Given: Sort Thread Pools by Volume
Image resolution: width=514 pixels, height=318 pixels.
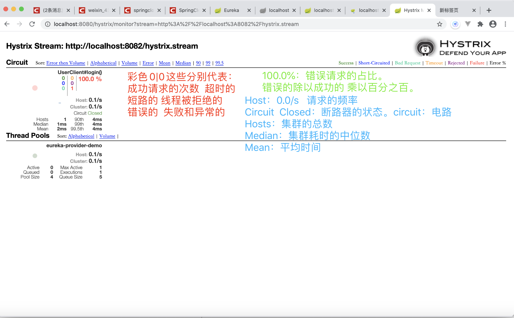Looking at the screenshot, I should (x=107, y=136).
